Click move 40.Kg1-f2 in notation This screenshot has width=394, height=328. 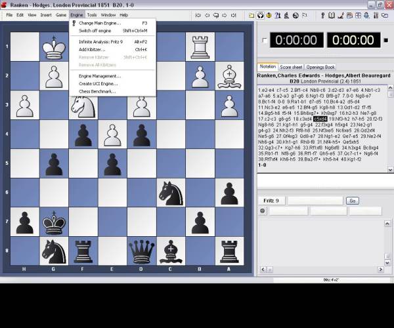click(351, 159)
